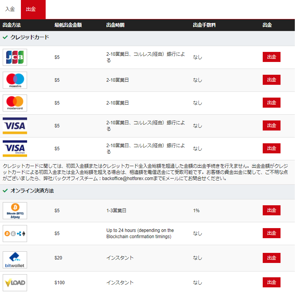Click 2-10営業日 text in Maestro row
The height and width of the screenshot is (292, 296).
[x=117, y=80]
